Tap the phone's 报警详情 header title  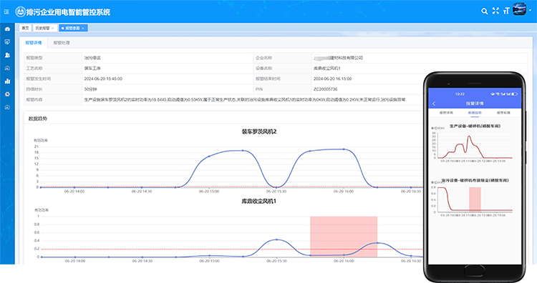tap(475, 103)
